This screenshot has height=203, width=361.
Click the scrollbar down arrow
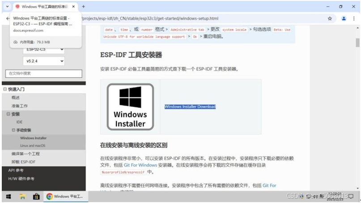point(357,188)
